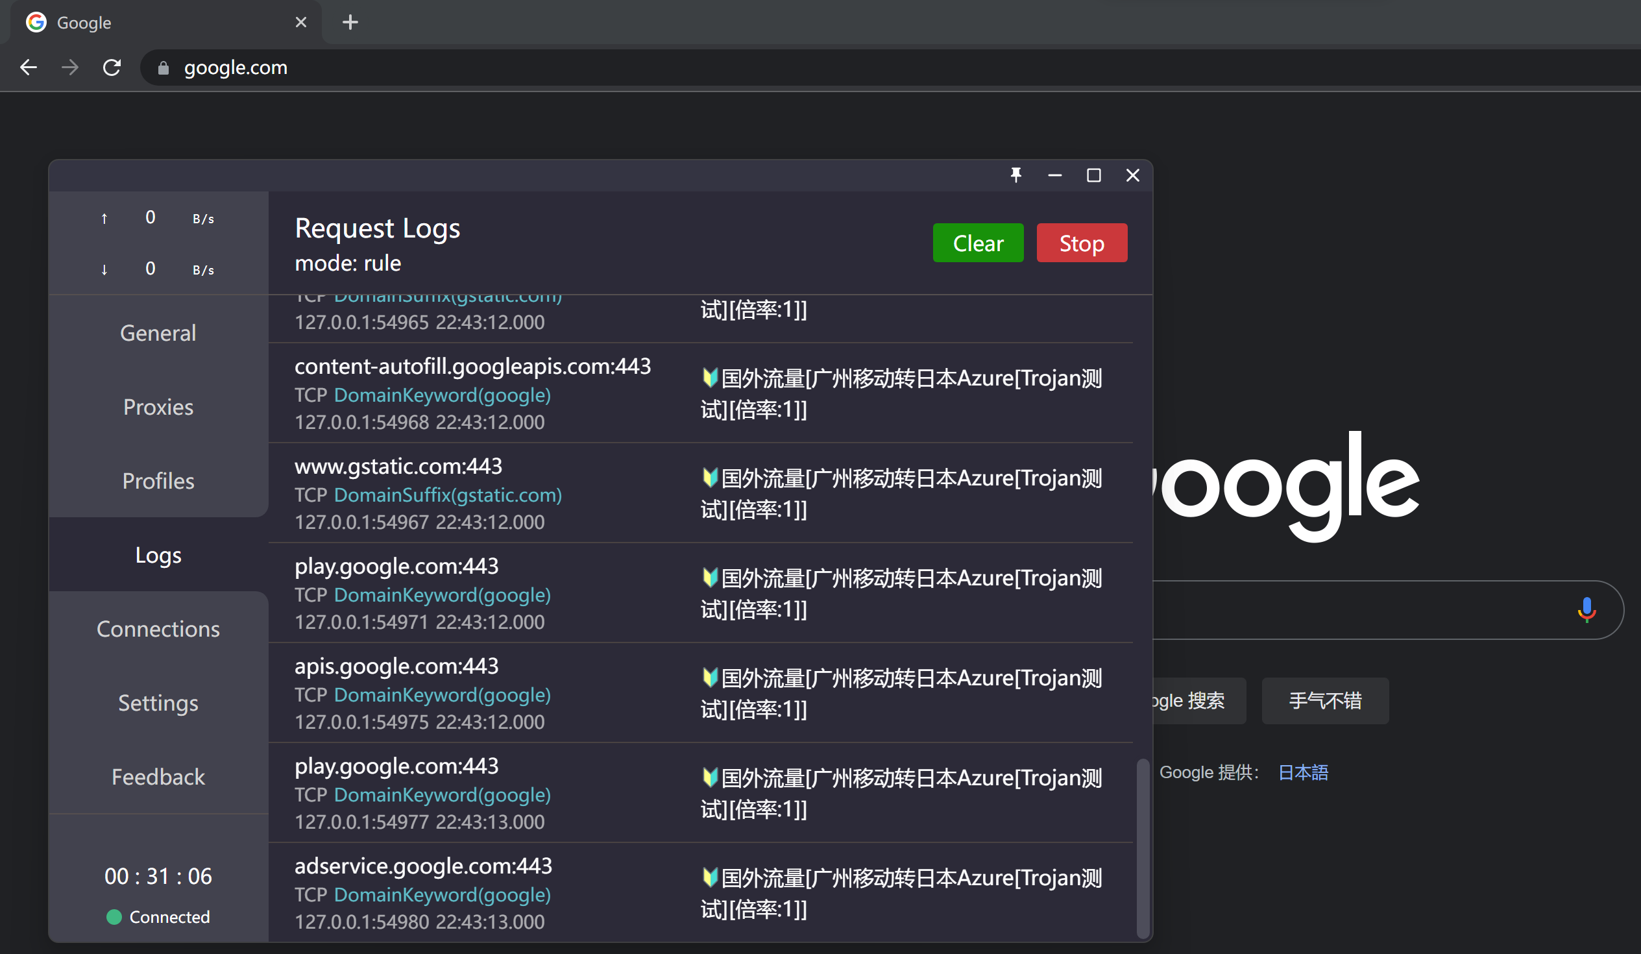
Task: Click the download speed indicator
Action: click(x=158, y=268)
